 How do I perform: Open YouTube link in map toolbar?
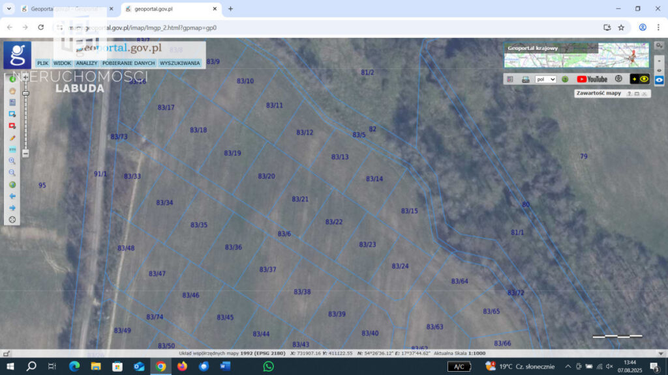point(592,79)
